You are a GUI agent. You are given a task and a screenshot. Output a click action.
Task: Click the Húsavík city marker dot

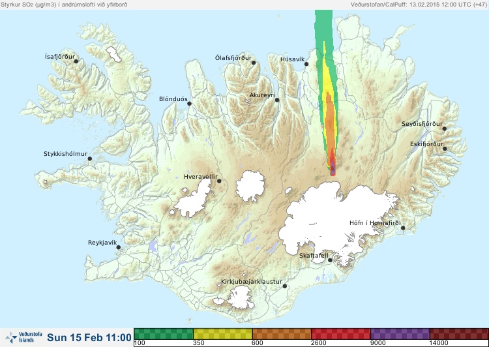coord(306,64)
